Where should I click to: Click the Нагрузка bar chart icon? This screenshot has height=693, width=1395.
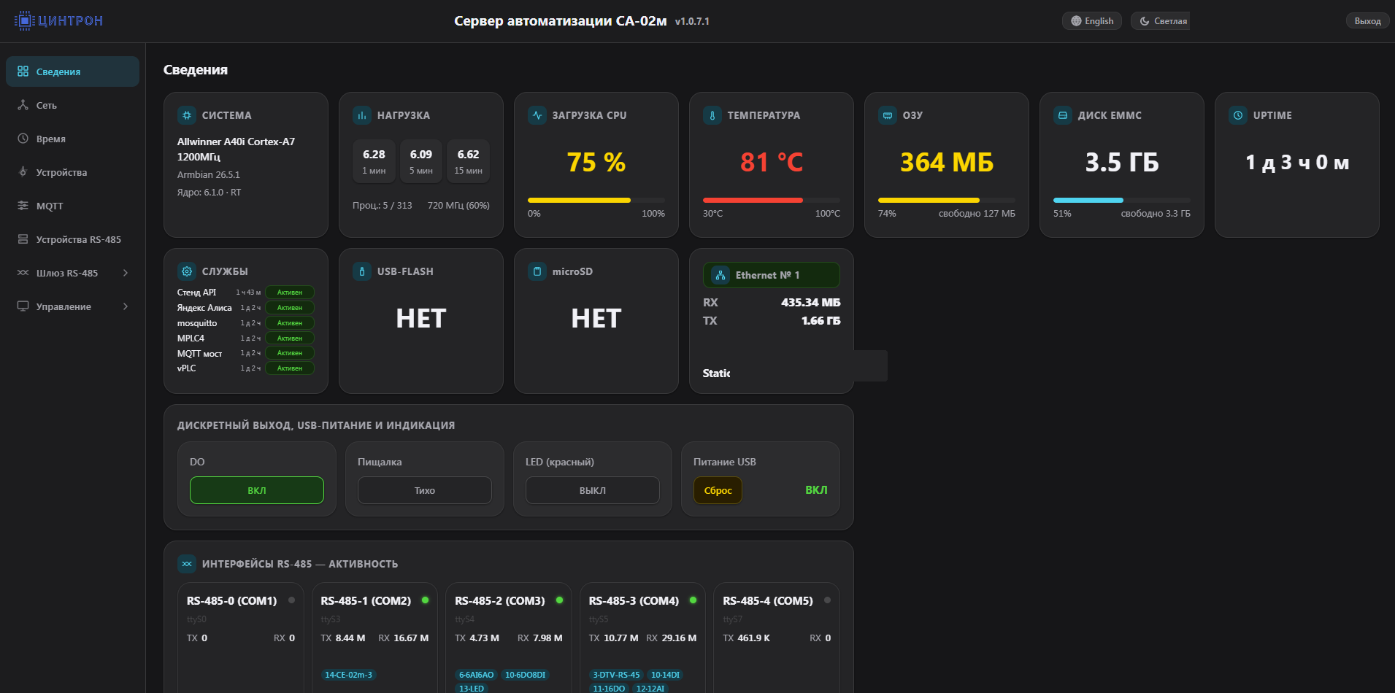(362, 115)
